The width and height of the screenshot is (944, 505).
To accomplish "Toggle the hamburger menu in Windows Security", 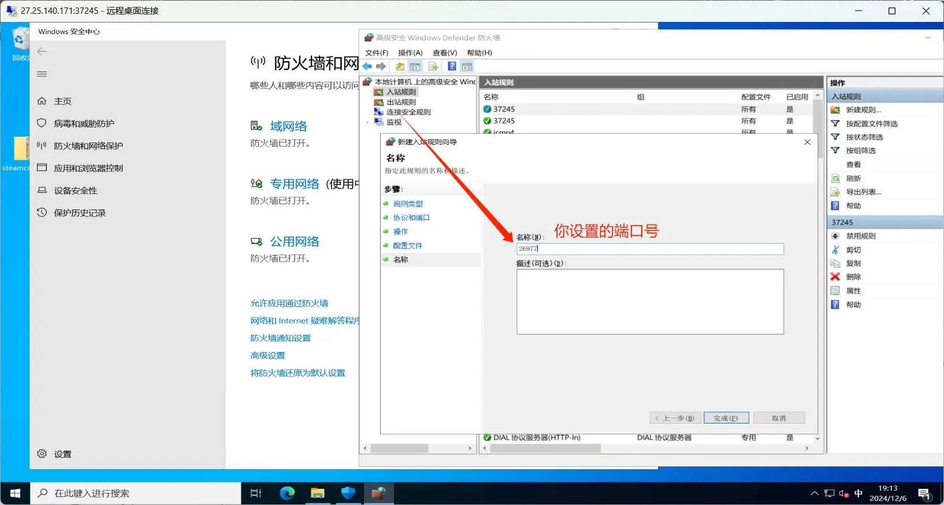I will pyautogui.click(x=42, y=74).
